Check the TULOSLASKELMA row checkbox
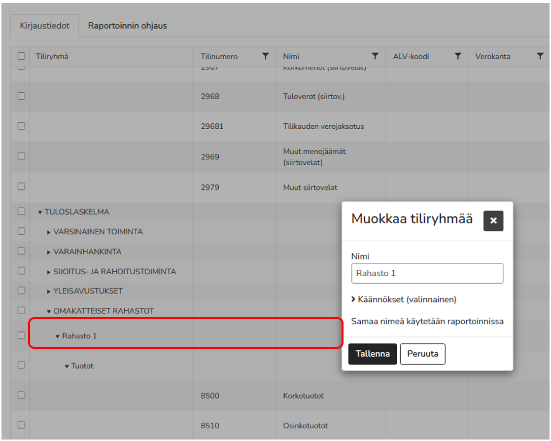Screen dimensions: 551x441 21,211
